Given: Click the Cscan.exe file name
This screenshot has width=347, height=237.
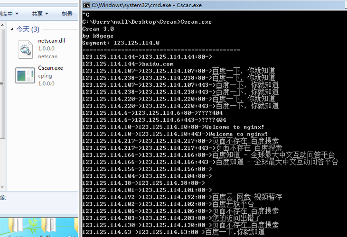Looking at the screenshot, I should tap(50, 68).
